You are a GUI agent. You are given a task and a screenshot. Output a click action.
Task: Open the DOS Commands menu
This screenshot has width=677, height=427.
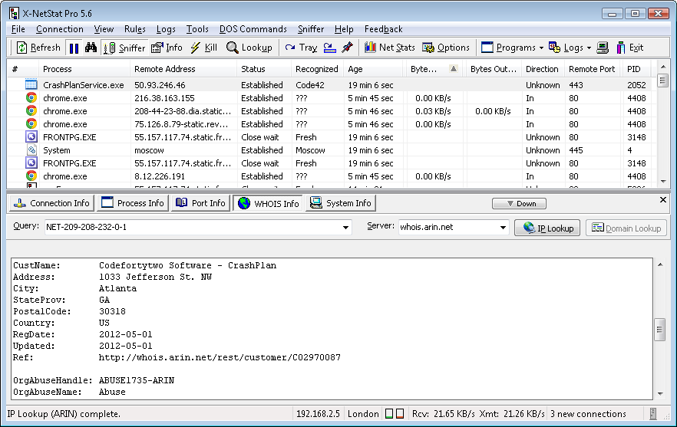(253, 29)
